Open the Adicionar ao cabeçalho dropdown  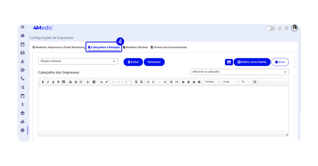[239, 72]
